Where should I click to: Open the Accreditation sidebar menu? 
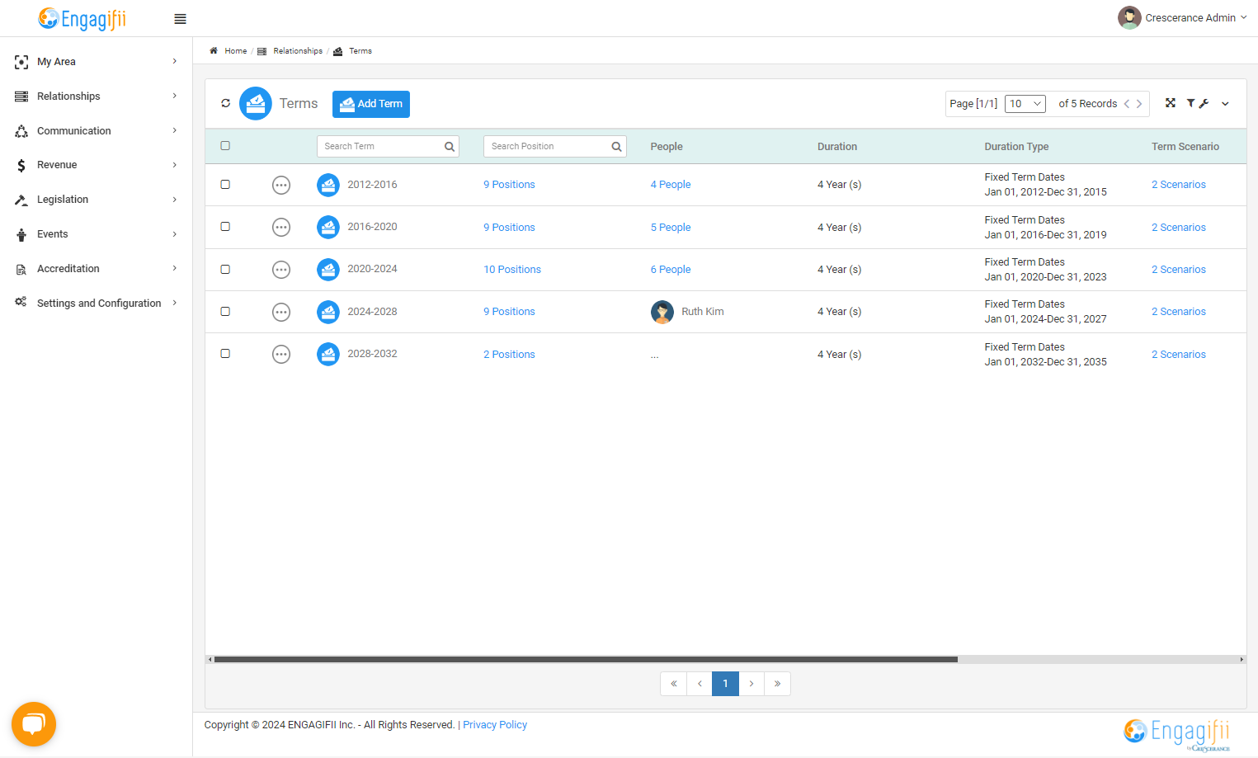97,269
